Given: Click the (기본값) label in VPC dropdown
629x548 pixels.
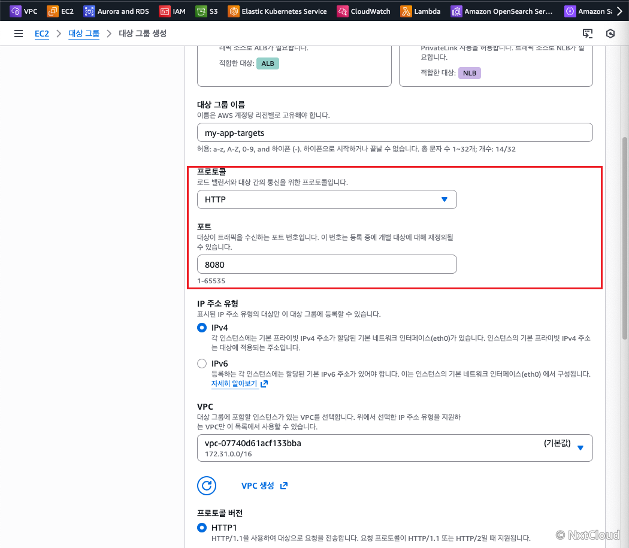Looking at the screenshot, I should pyautogui.click(x=557, y=443).
